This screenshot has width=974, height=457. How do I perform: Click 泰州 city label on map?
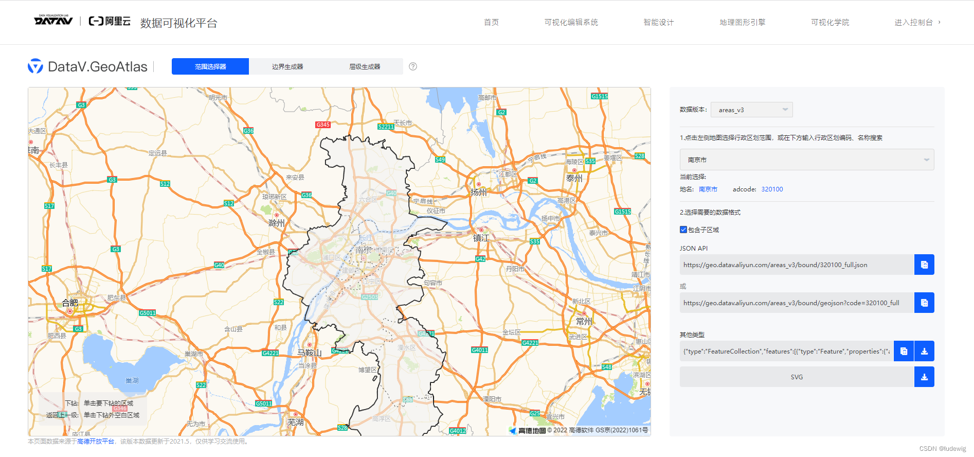574,178
